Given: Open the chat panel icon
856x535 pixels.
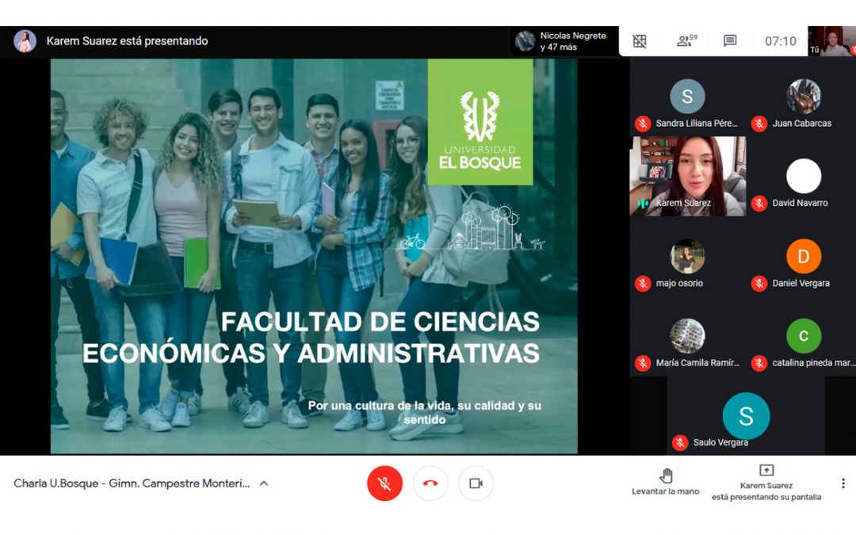Looking at the screenshot, I should point(730,41).
